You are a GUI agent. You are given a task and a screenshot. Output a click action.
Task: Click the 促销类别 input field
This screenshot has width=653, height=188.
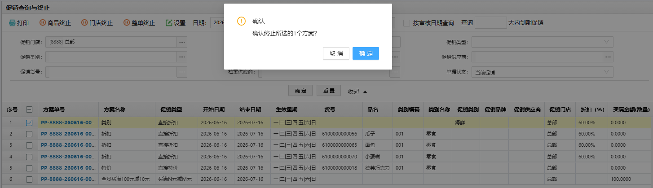(x=111, y=57)
